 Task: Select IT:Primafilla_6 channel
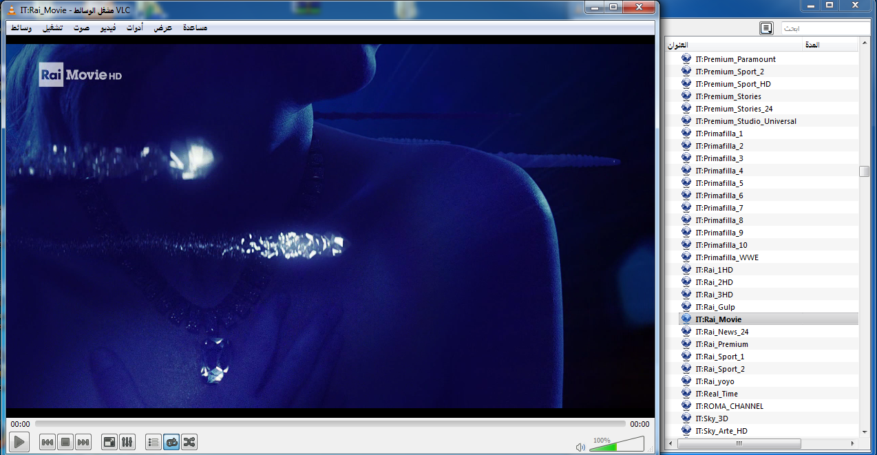coord(719,195)
